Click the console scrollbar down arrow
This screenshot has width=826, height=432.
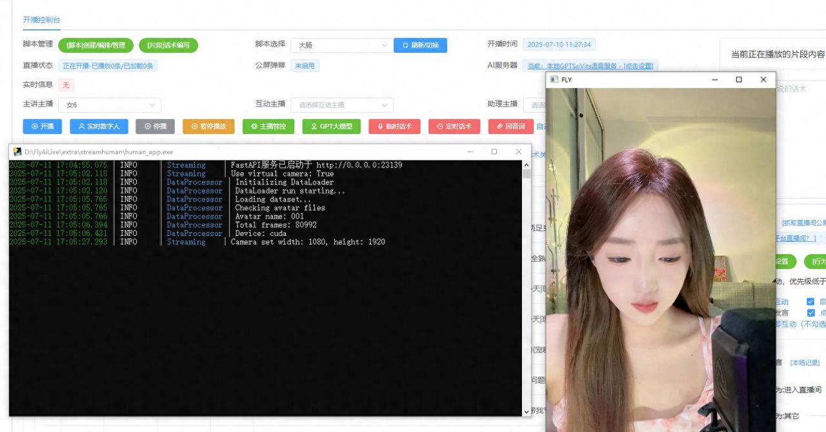tap(526, 411)
